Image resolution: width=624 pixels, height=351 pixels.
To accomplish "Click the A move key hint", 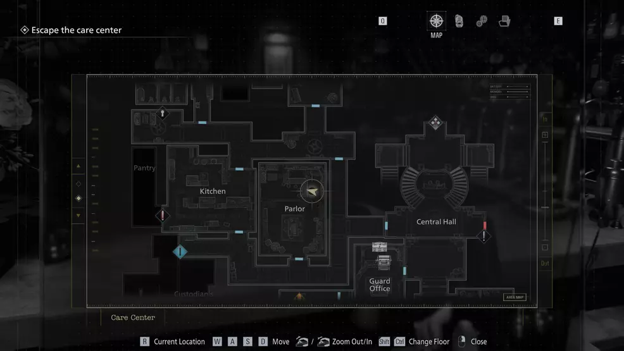I will point(232,342).
